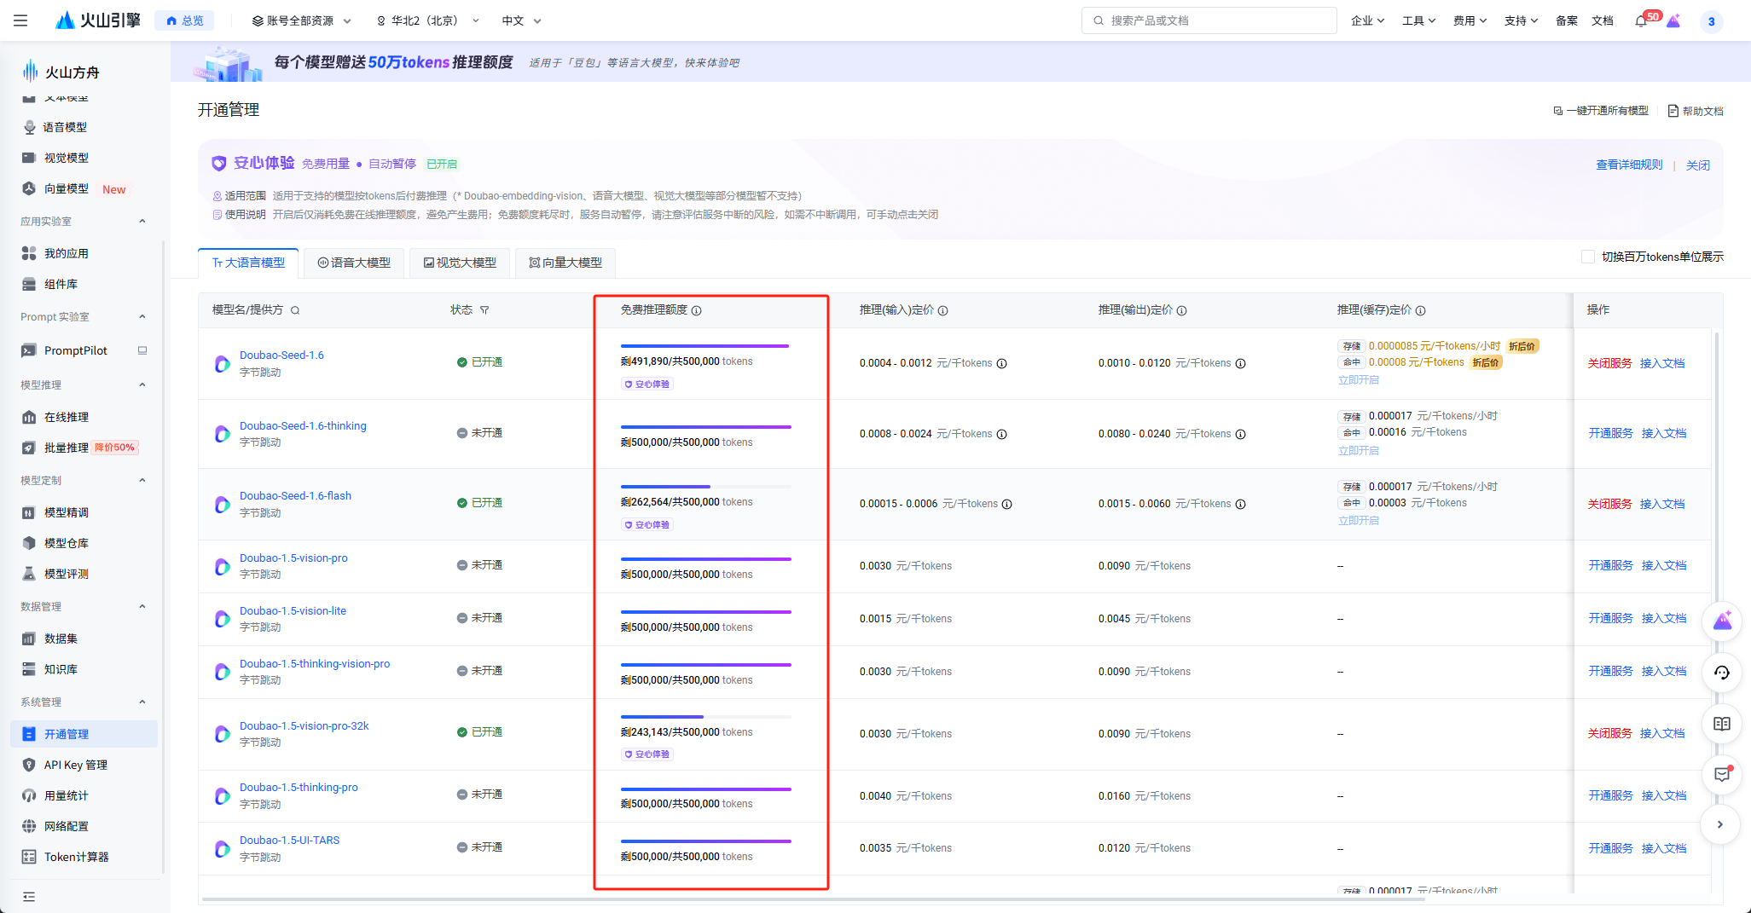Viewport: 1751px width, 913px height.
Task: Click 接入文档 for Doubao-1.5-UI-TARS
Action: (1664, 848)
